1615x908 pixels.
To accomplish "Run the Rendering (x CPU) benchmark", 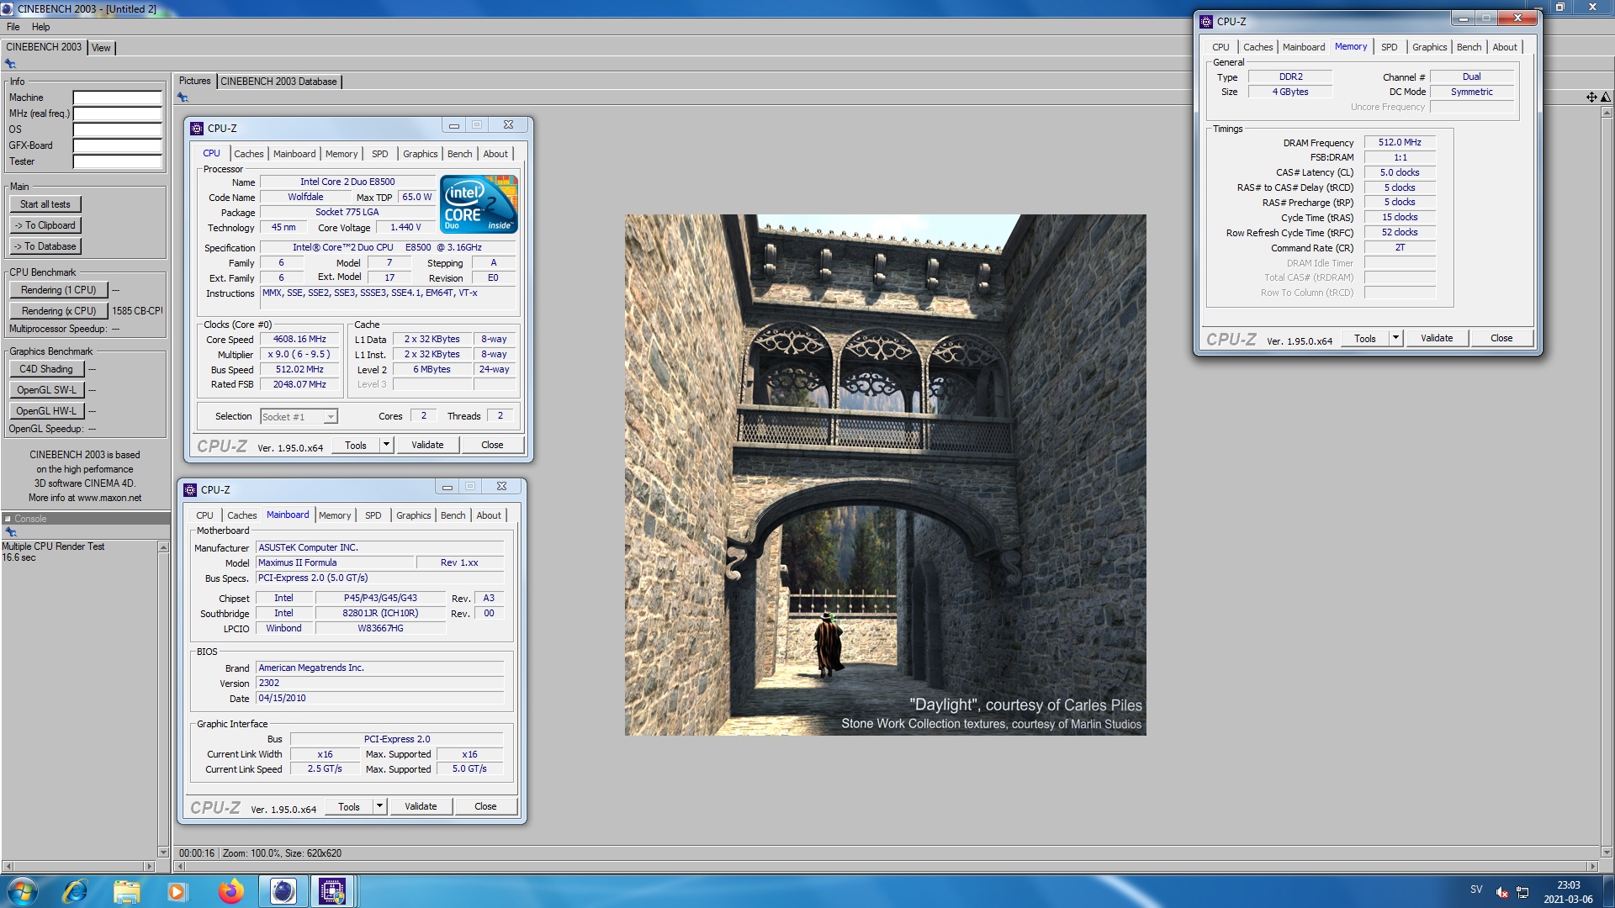I will 59,311.
